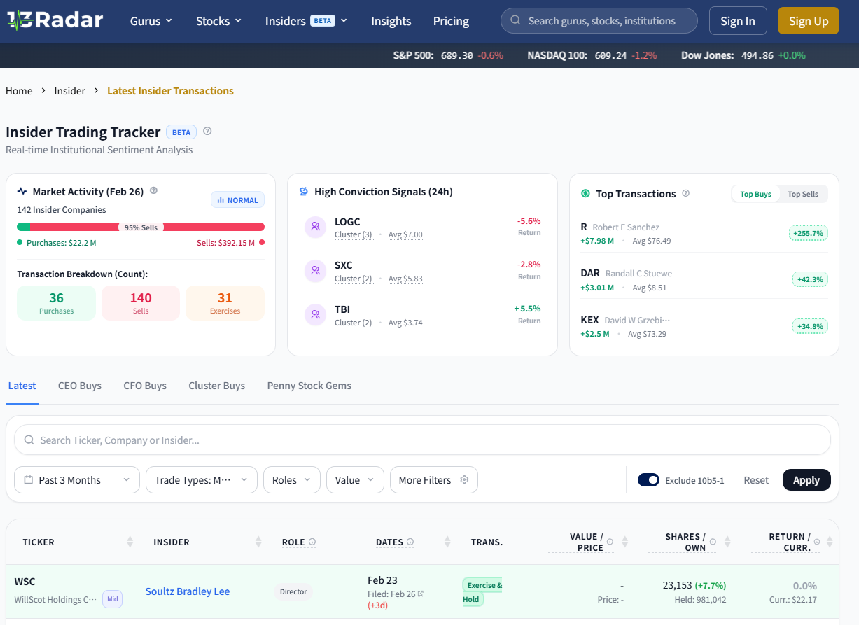Expand the More Filters options
The image size is (859, 625).
click(434, 480)
